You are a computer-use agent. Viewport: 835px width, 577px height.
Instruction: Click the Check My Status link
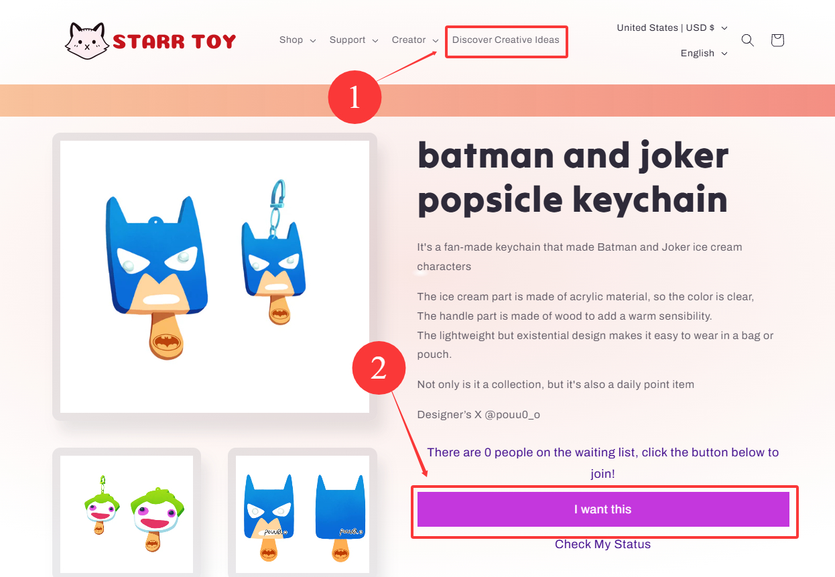(602, 544)
